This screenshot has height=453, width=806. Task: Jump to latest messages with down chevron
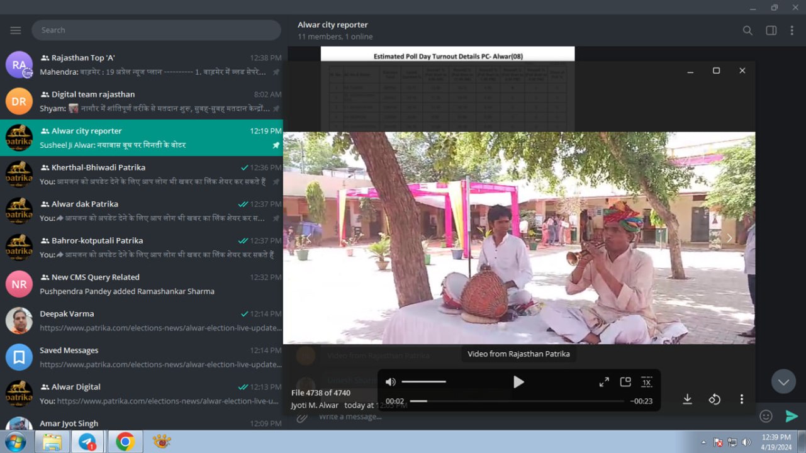[783, 382]
